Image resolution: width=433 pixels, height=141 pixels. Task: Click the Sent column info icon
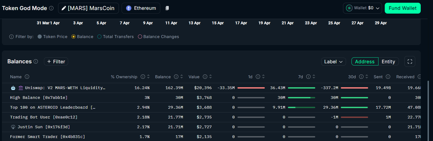(x=388, y=77)
